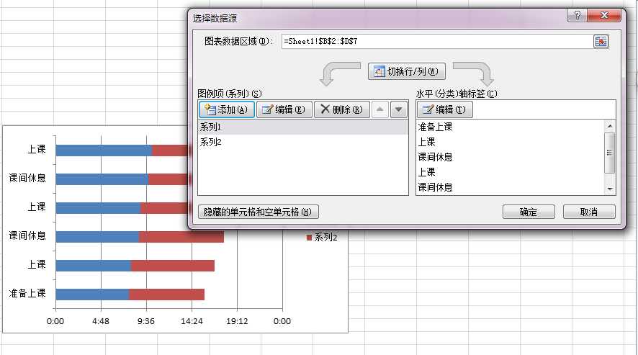Cancel the dialog with 取消
Viewport: 638px width, 355px height.
click(589, 212)
